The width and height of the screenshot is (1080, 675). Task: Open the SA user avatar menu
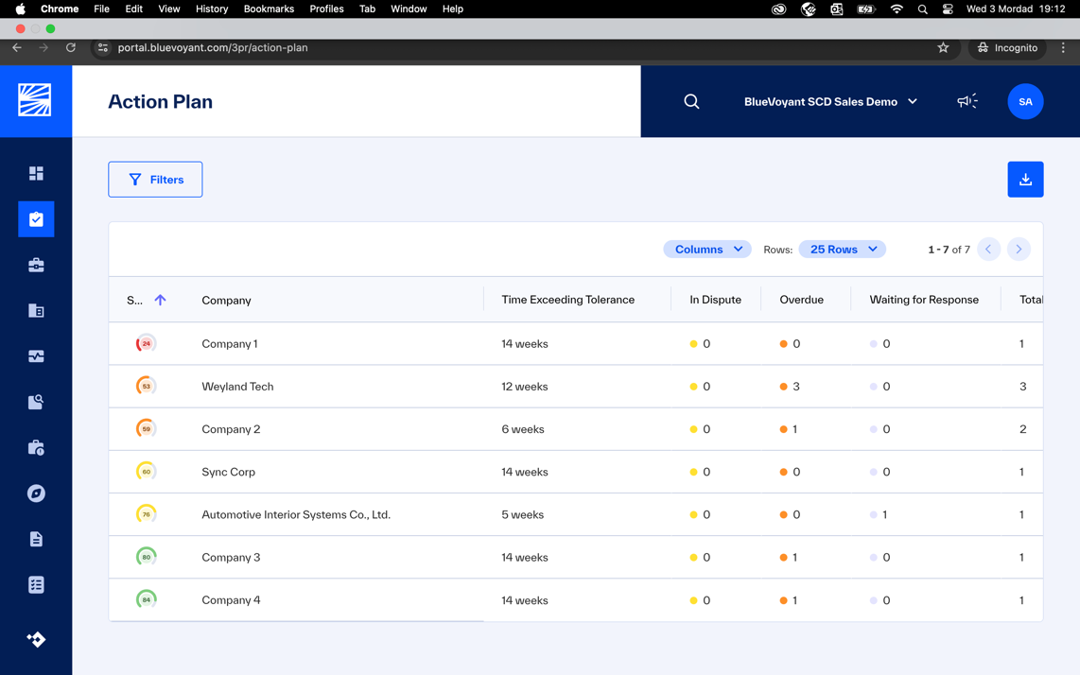coord(1025,101)
